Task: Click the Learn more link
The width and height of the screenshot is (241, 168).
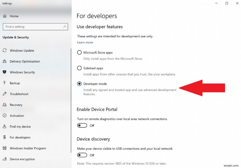Action: tap(85, 42)
